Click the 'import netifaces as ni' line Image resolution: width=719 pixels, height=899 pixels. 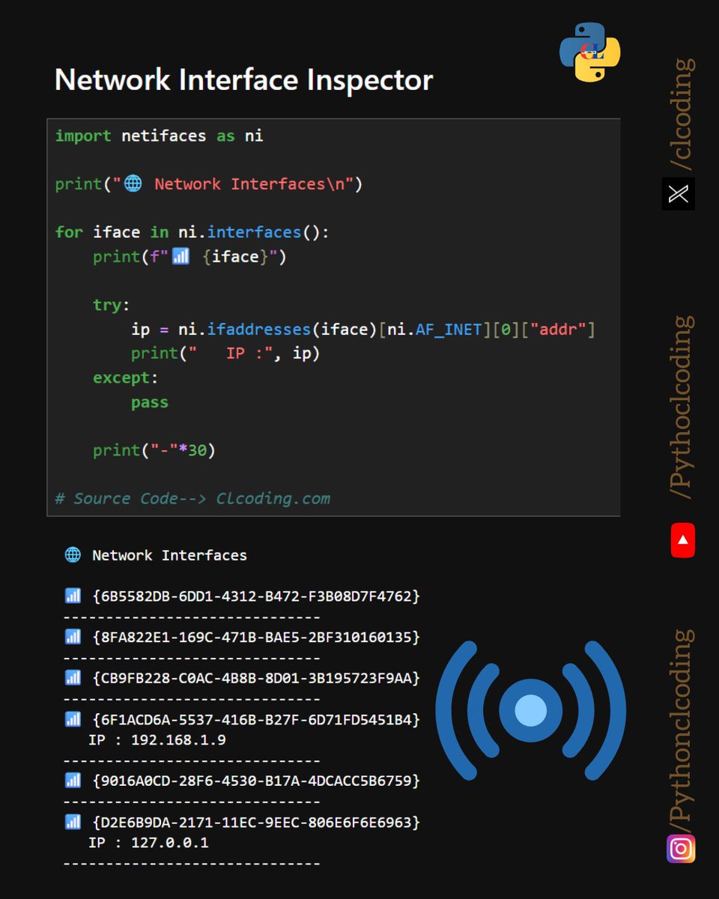click(160, 136)
